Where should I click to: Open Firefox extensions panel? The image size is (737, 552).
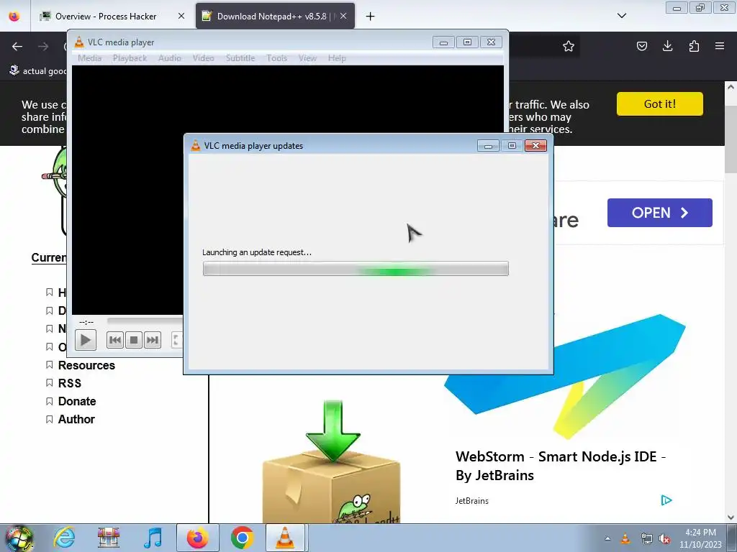click(694, 46)
